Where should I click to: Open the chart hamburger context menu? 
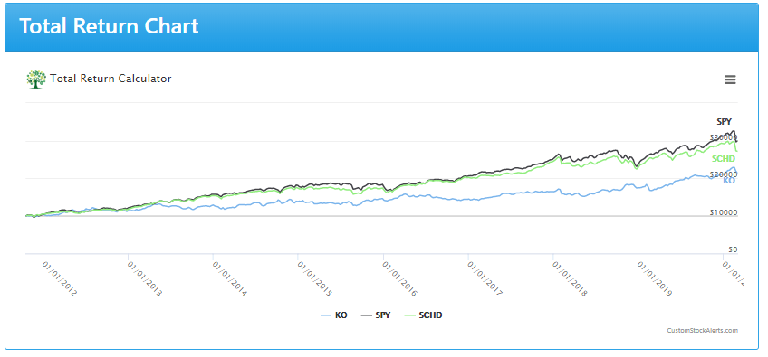point(730,80)
